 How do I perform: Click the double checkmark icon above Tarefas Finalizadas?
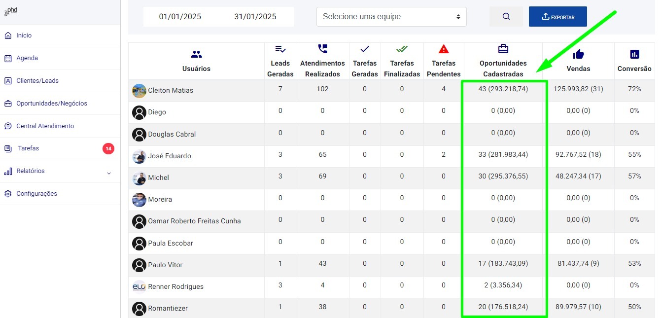click(402, 49)
